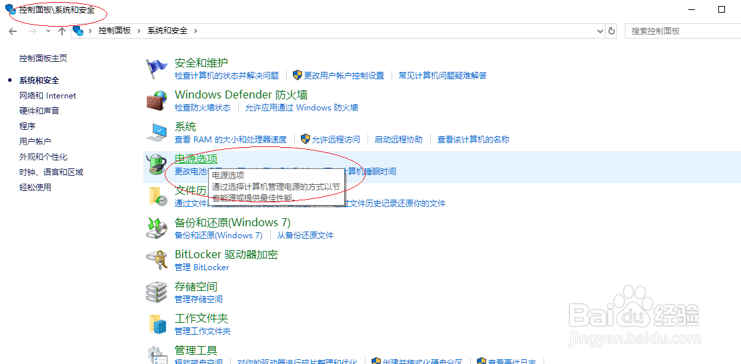Click 查看 RAM 的大小和处理器速度 link
The width and height of the screenshot is (741, 364).
pos(231,140)
